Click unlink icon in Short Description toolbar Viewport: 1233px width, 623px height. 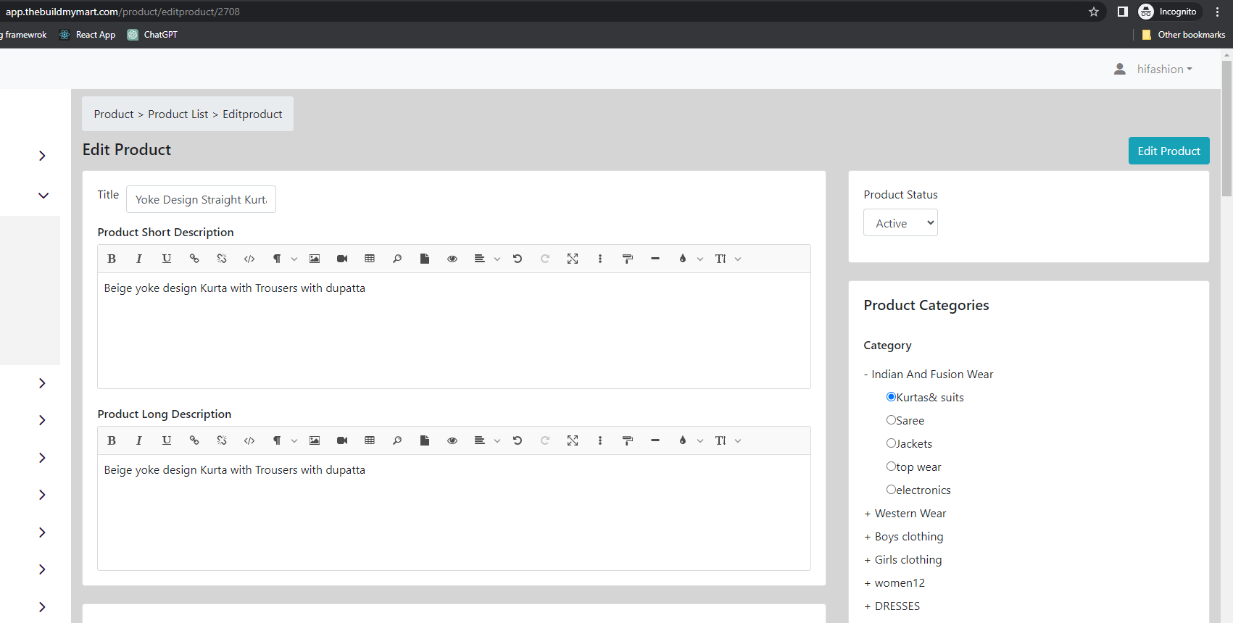click(222, 259)
